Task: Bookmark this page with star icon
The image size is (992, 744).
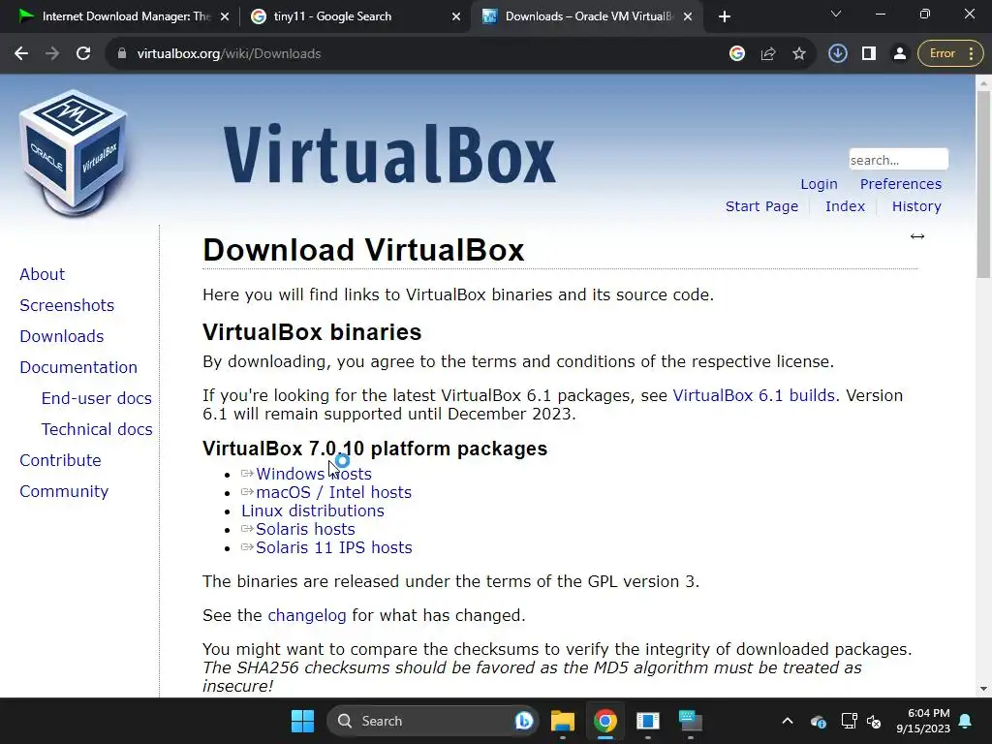Action: 799,54
